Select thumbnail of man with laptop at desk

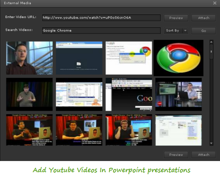(x=178, y=94)
